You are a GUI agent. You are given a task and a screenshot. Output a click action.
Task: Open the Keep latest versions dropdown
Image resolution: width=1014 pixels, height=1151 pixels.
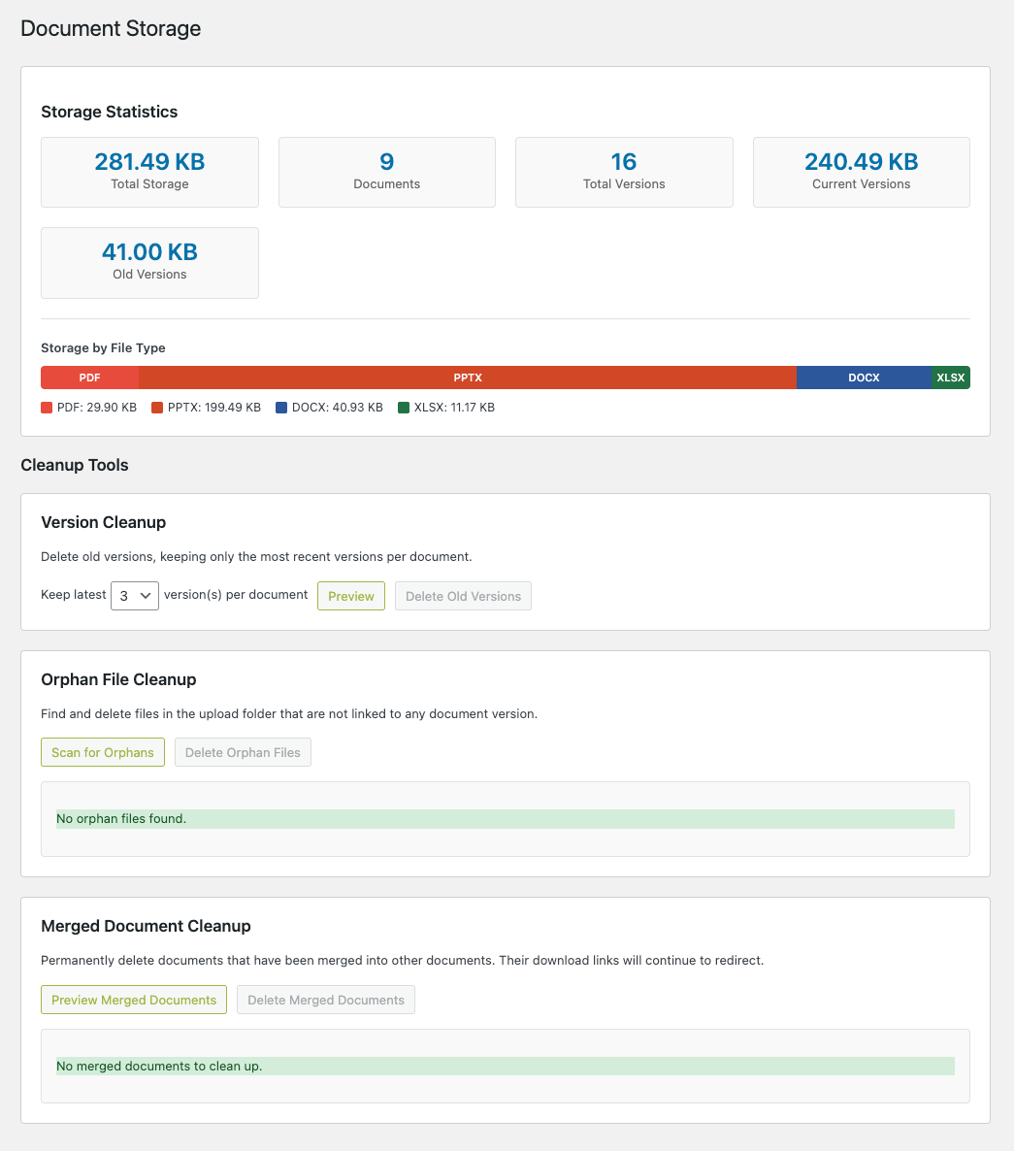coord(135,596)
